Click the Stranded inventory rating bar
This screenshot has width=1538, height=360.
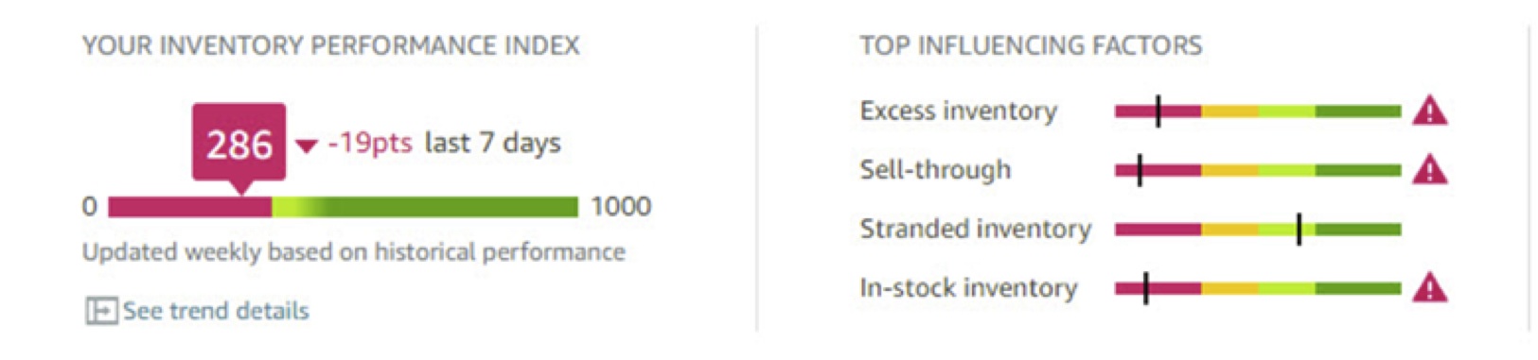[1258, 229]
